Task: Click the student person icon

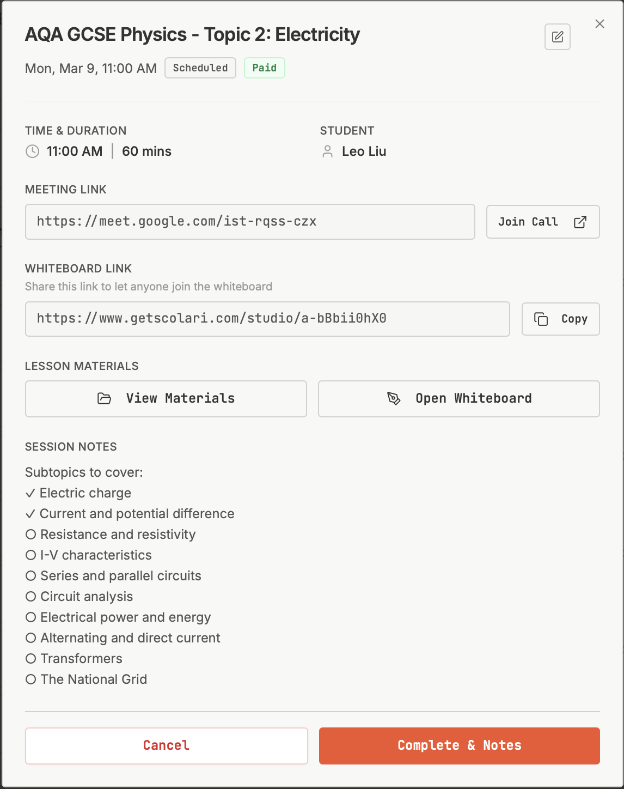Action: (x=327, y=151)
